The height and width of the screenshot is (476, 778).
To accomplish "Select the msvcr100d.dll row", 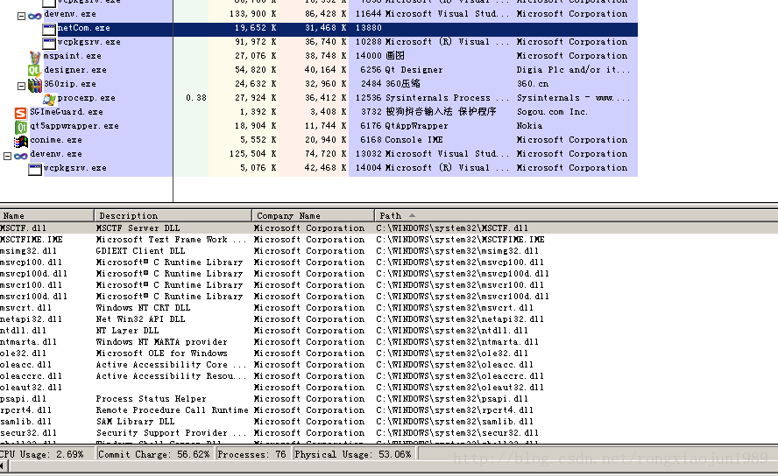I will click(389, 297).
